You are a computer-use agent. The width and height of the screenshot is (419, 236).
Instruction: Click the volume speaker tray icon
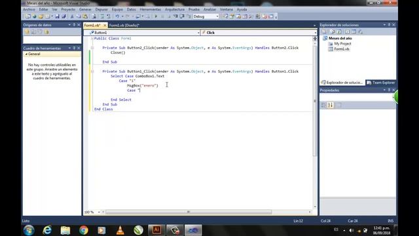352,230
